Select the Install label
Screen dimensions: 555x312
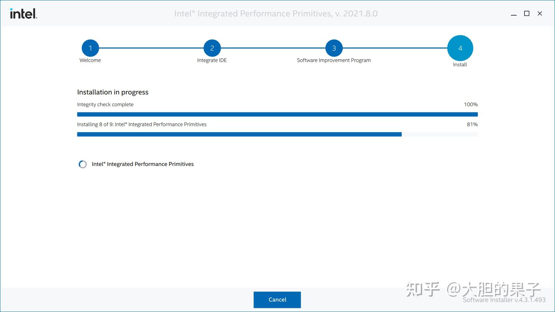(x=460, y=64)
